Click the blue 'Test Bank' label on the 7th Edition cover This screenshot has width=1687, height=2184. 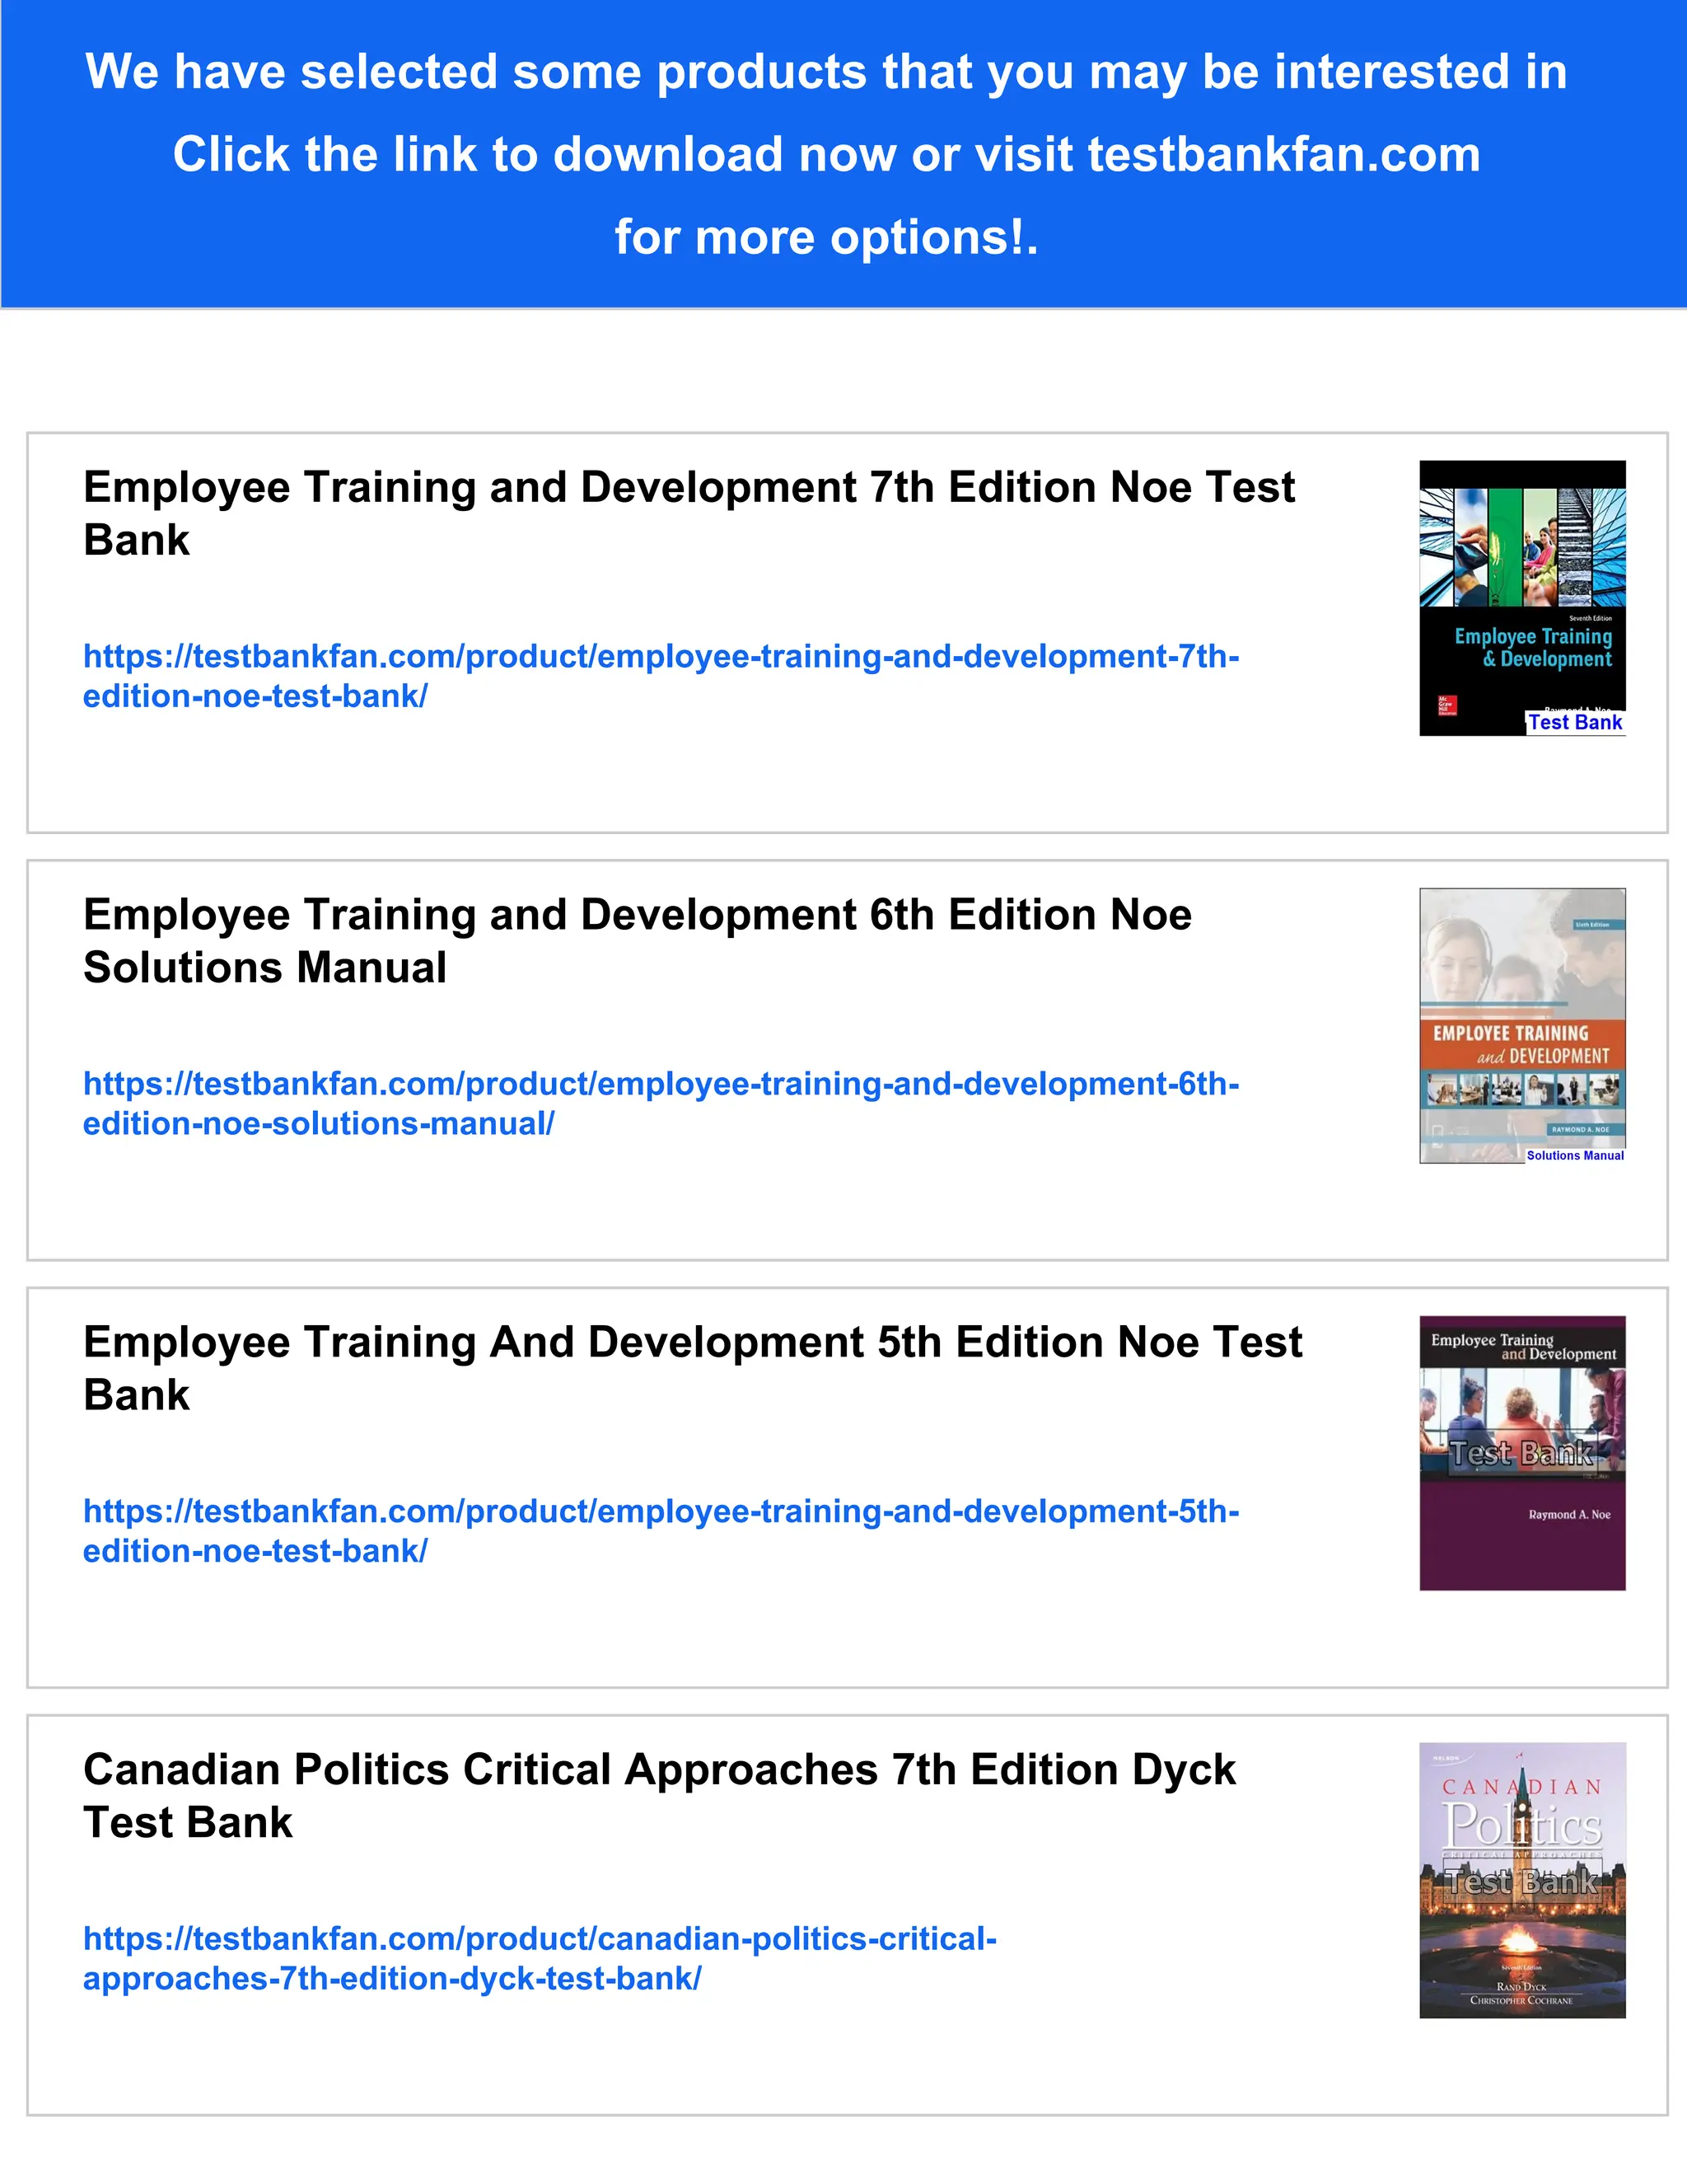pyautogui.click(x=1575, y=723)
